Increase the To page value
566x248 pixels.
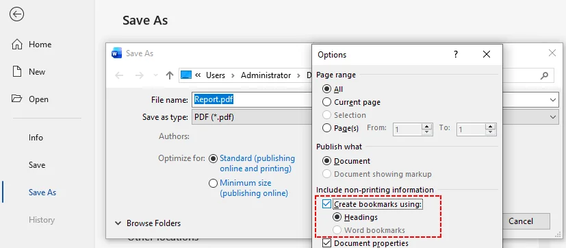491,126
